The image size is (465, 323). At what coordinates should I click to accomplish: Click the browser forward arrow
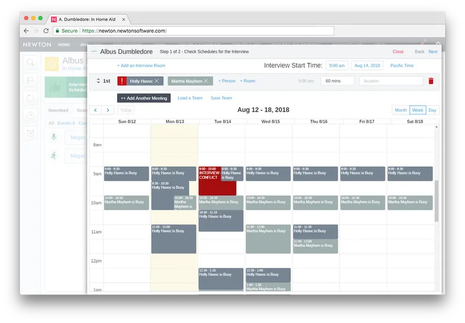coord(36,31)
